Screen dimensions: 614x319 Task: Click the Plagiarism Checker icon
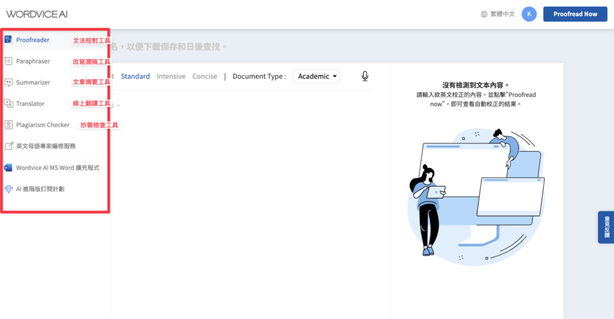click(x=8, y=125)
